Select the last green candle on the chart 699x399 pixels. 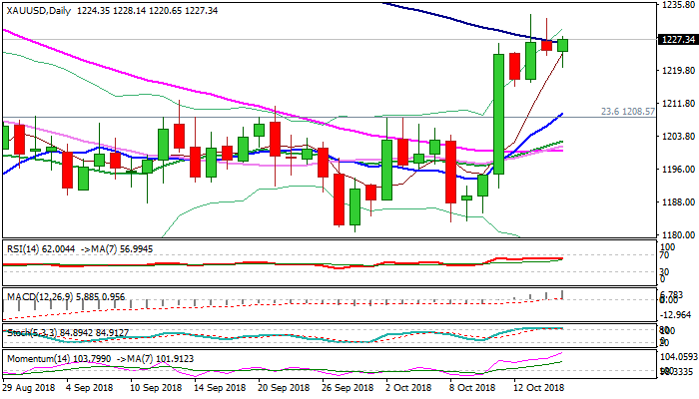[x=563, y=45]
